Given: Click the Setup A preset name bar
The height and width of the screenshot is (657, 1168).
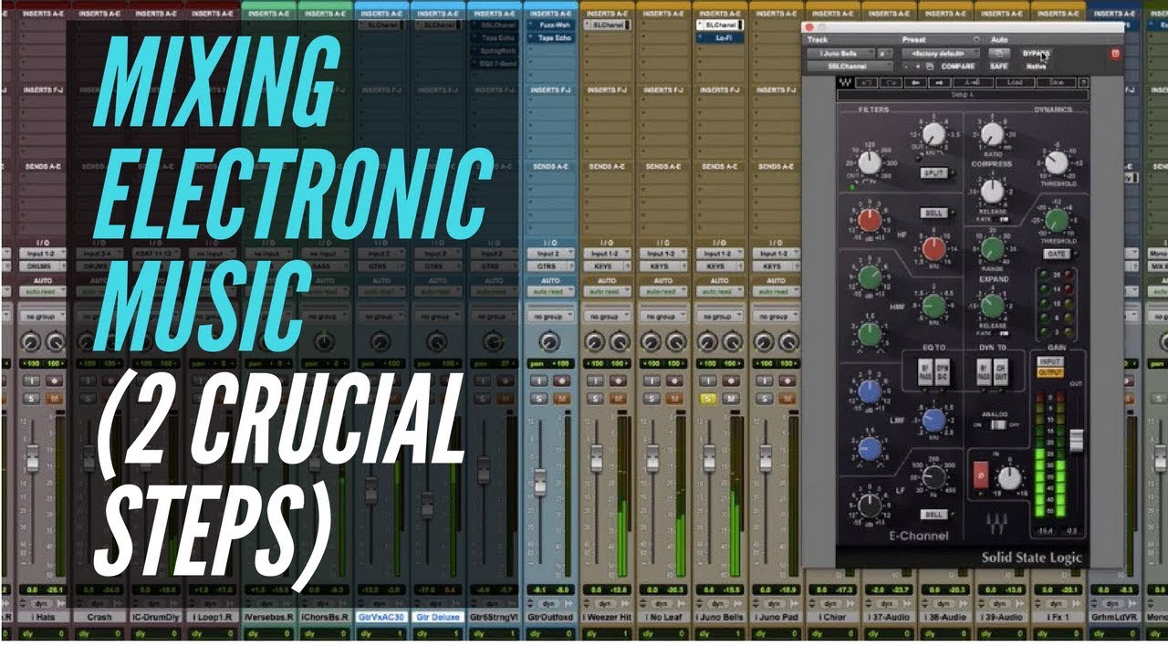Looking at the screenshot, I should [963, 94].
